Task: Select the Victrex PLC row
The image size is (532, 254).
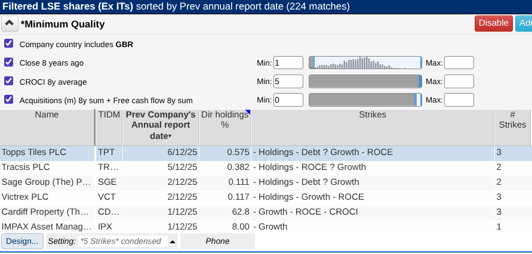Action: point(47,197)
